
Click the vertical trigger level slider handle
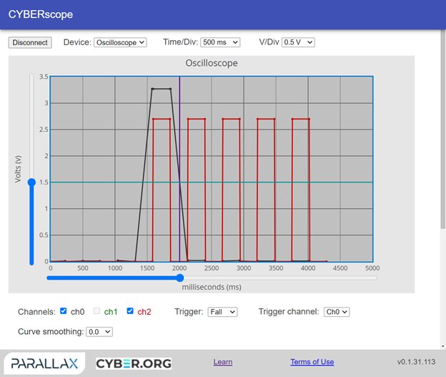coord(32,182)
